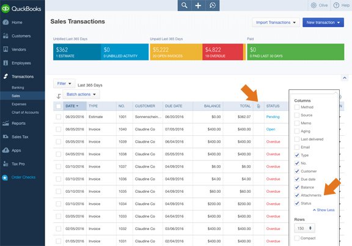Check the Aging column checkbox
Screen dimensions: 352x246
(297, 131)
